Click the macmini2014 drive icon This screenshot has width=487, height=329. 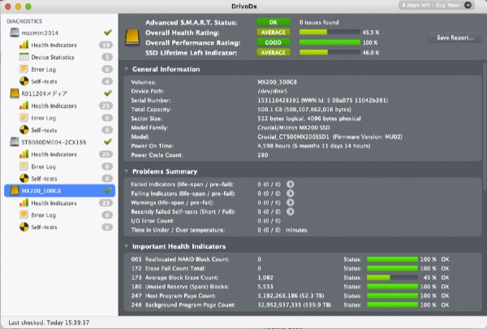pyautogui.click(x=15, y=32)
